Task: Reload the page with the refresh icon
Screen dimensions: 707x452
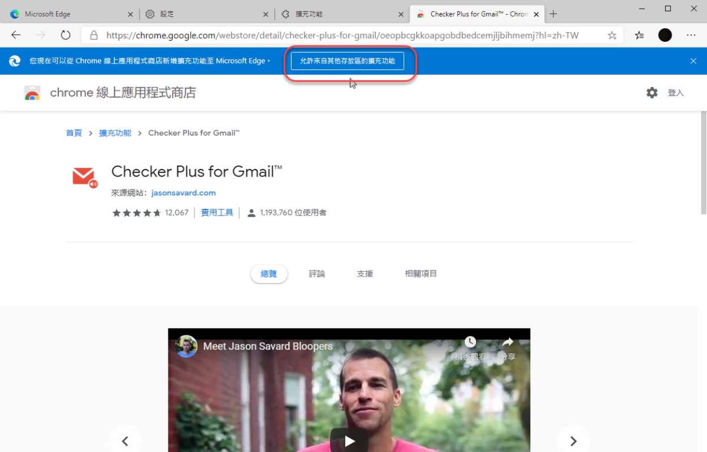Action: pos(65,35)
